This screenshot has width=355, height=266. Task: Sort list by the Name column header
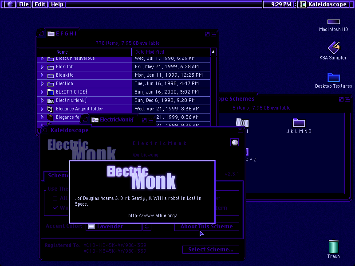[85, 52]
